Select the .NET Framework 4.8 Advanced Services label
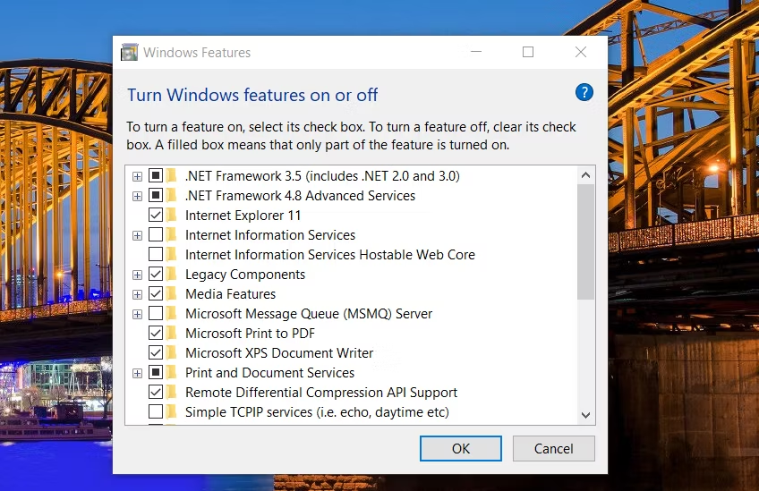759x491 pixels. (x=300, y=196)
